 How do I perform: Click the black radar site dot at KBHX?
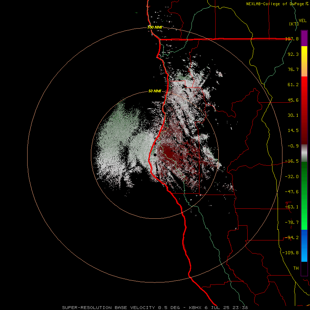[155, 155]
